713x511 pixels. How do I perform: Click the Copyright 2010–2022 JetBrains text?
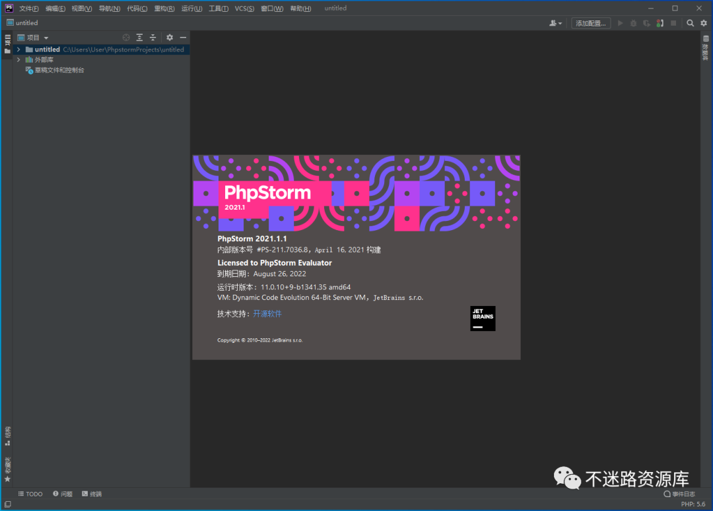[x=259, y=340]
